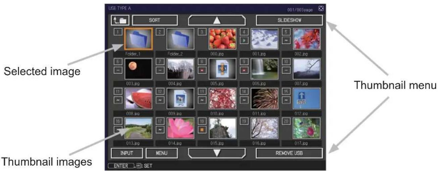
Task: Click the file name label 017.jpg
Action: [x=301, y=143]
